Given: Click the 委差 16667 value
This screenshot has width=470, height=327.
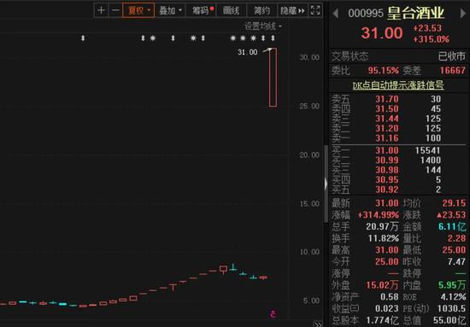Looking at the screenshot, I should click(452, 71).
